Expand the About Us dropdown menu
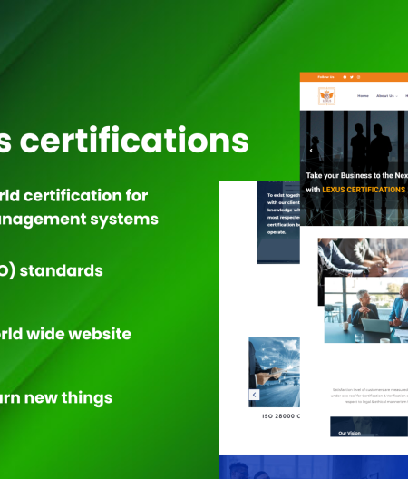 386,96
